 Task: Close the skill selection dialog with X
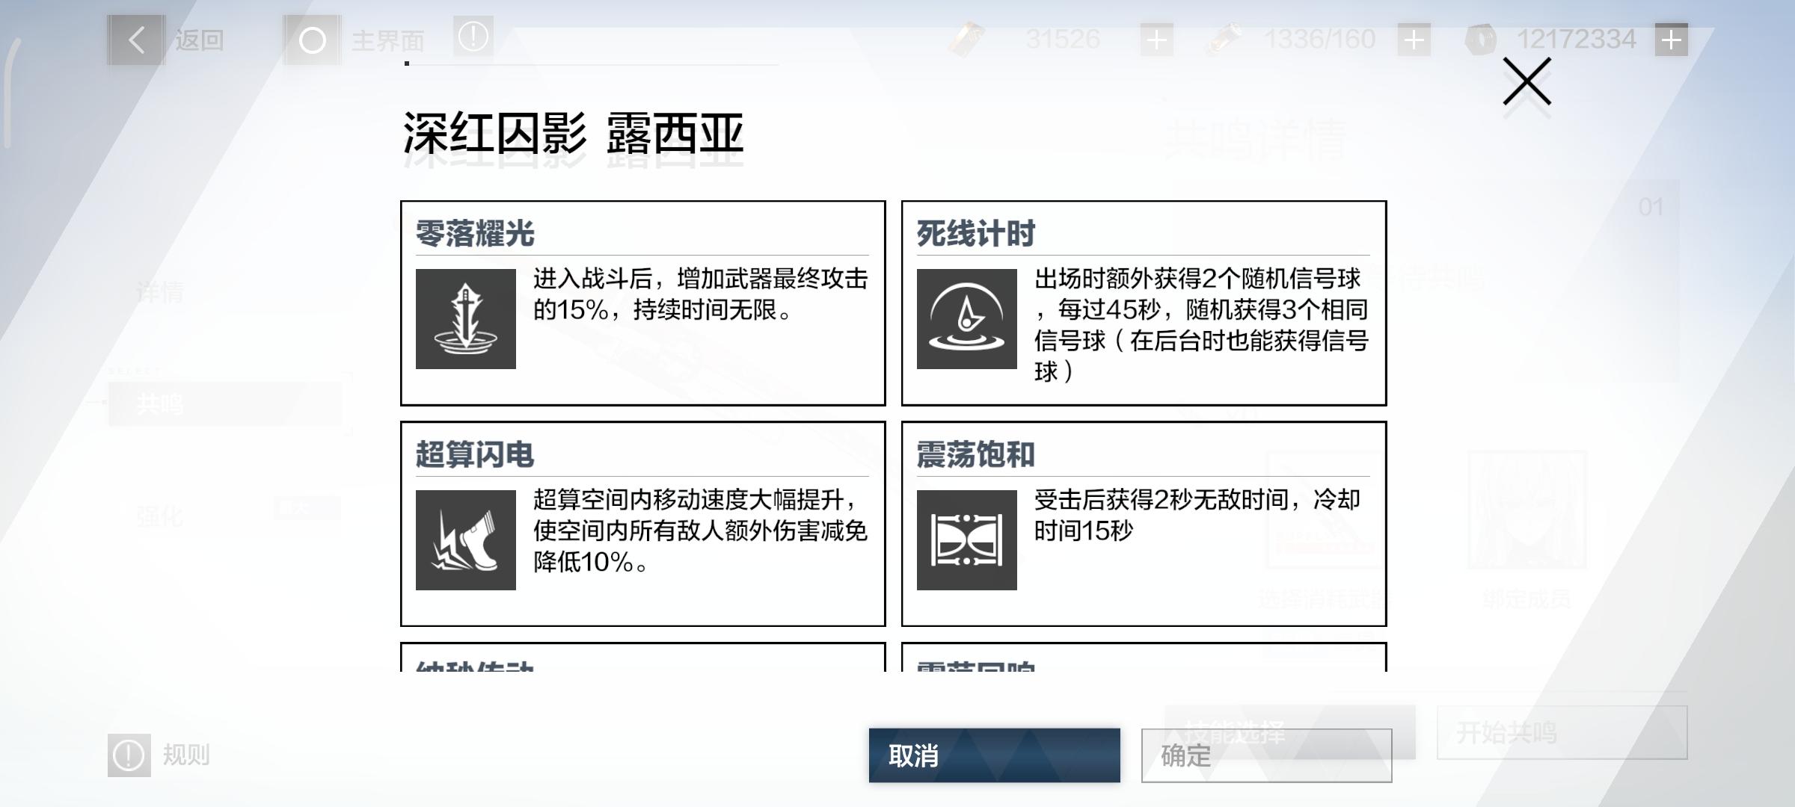tap(1526, 81)
